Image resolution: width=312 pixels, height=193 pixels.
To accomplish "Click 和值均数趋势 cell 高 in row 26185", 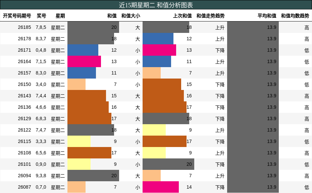I will pyautogui.click(x=307, y=28).
